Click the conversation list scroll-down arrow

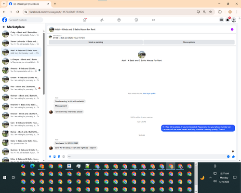44,160
